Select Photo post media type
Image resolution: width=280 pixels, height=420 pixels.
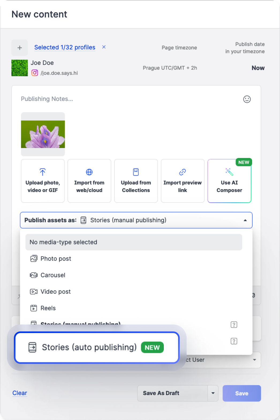pos(56,259)
